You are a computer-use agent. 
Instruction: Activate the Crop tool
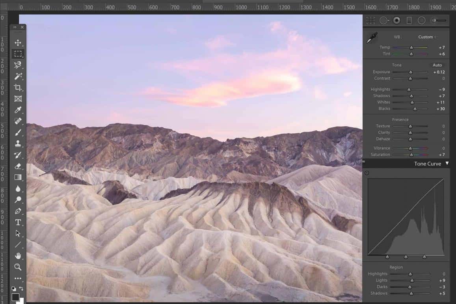pyautogui.click(x=18, y=88)
